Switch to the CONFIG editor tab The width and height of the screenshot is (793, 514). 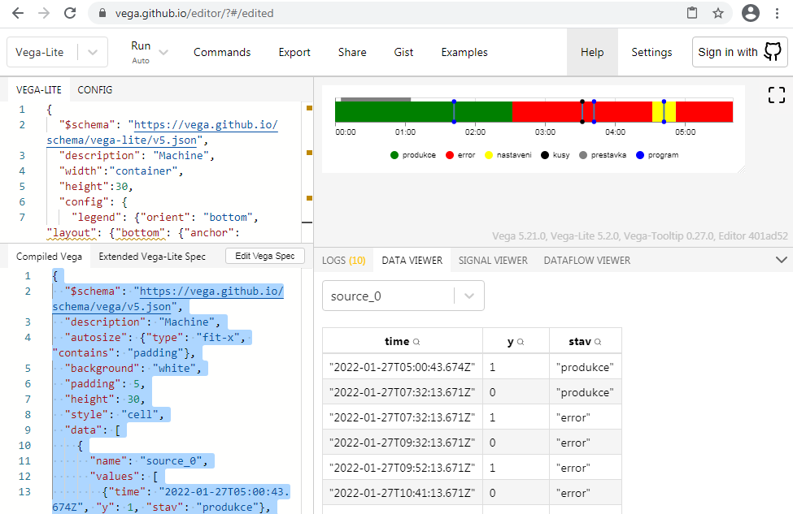[94, 90]
